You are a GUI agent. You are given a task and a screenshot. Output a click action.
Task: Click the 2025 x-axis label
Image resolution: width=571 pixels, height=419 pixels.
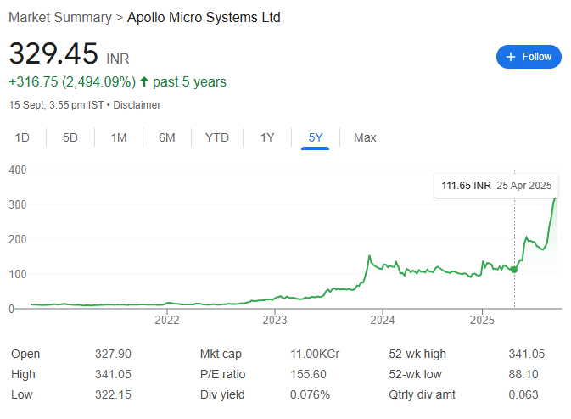[x=482, y=320]
